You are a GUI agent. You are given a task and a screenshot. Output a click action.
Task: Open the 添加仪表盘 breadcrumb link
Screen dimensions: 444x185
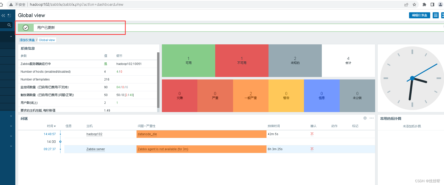pyautogui.click(x=27, y=40)
